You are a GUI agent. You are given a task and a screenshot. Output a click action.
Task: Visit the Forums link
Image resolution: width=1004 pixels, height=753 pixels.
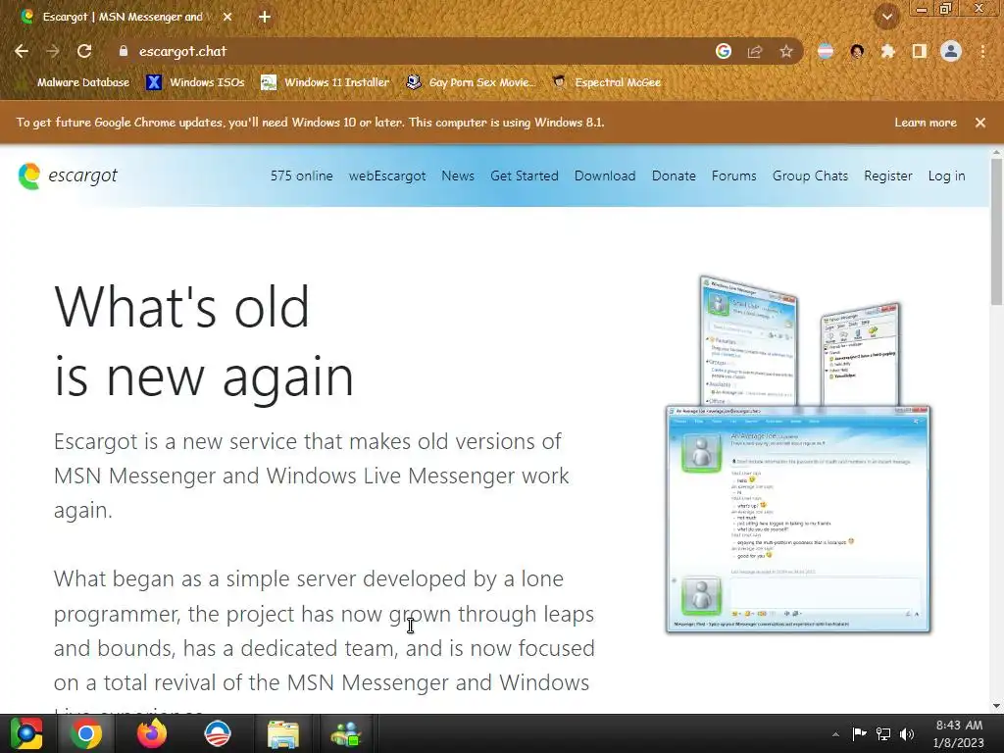733,176
